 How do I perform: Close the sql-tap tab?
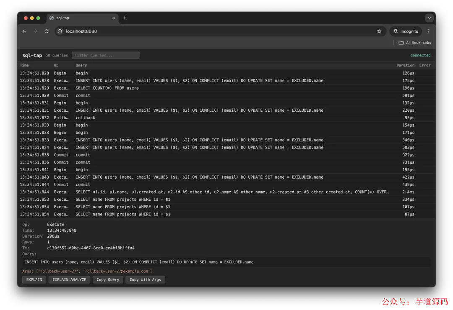113,18
